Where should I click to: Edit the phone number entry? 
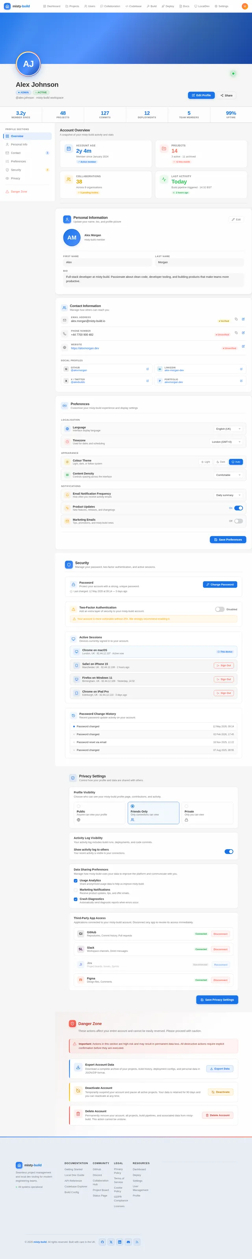(243, 333)
